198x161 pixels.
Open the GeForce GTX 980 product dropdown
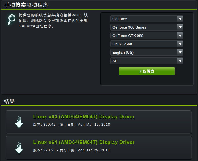147,36
